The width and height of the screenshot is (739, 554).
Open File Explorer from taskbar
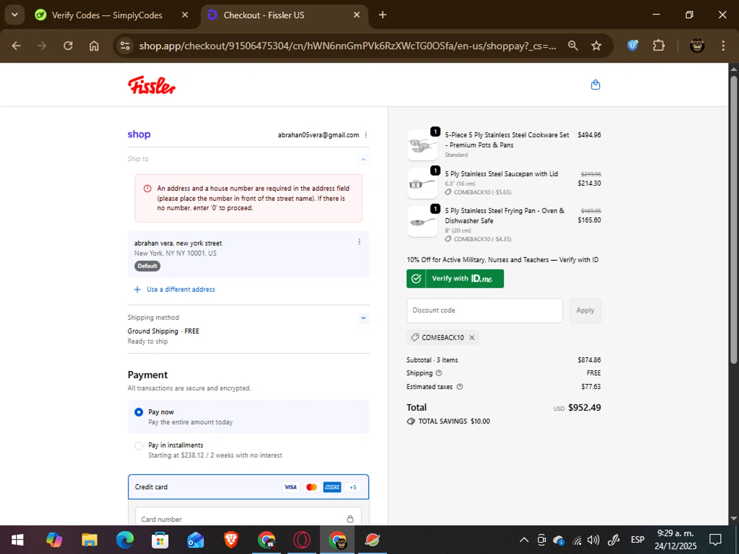[89, 540]
